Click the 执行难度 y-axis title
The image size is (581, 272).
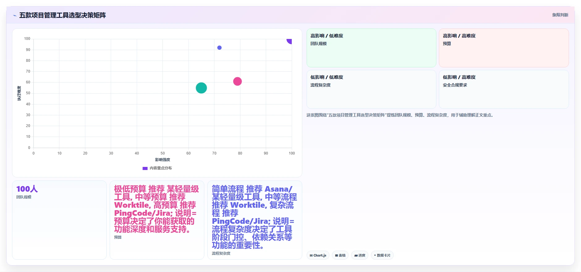pos(19,93)
